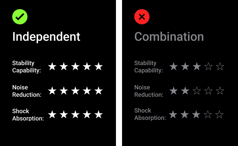Click first filled star of Combination Stability
This screenshot has width=238, height=146.
point(174,67)
